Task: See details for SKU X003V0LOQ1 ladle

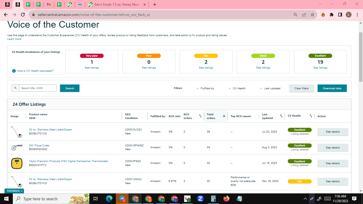Action: coord(333,132)
